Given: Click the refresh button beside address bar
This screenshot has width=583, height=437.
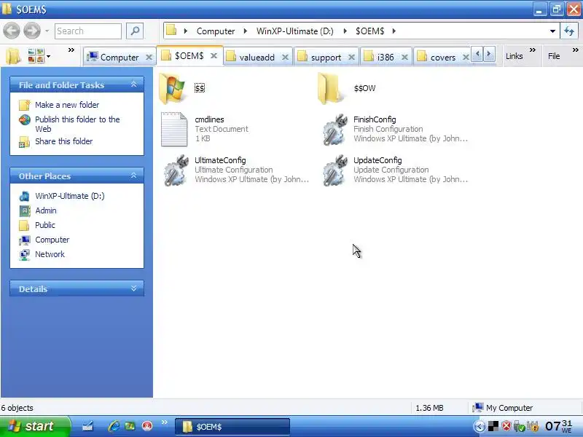Looking at the screenshot, I should (569, 31).
